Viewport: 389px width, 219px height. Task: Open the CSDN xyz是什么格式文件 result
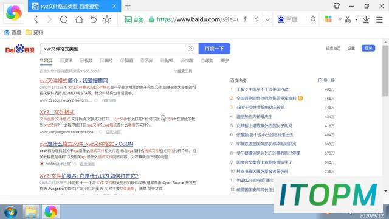pos(86,144)
